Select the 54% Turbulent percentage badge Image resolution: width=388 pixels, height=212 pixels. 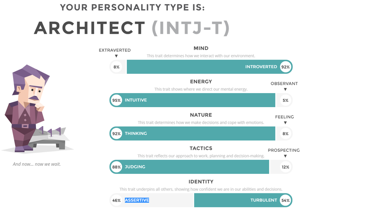(x=285, y=200)
